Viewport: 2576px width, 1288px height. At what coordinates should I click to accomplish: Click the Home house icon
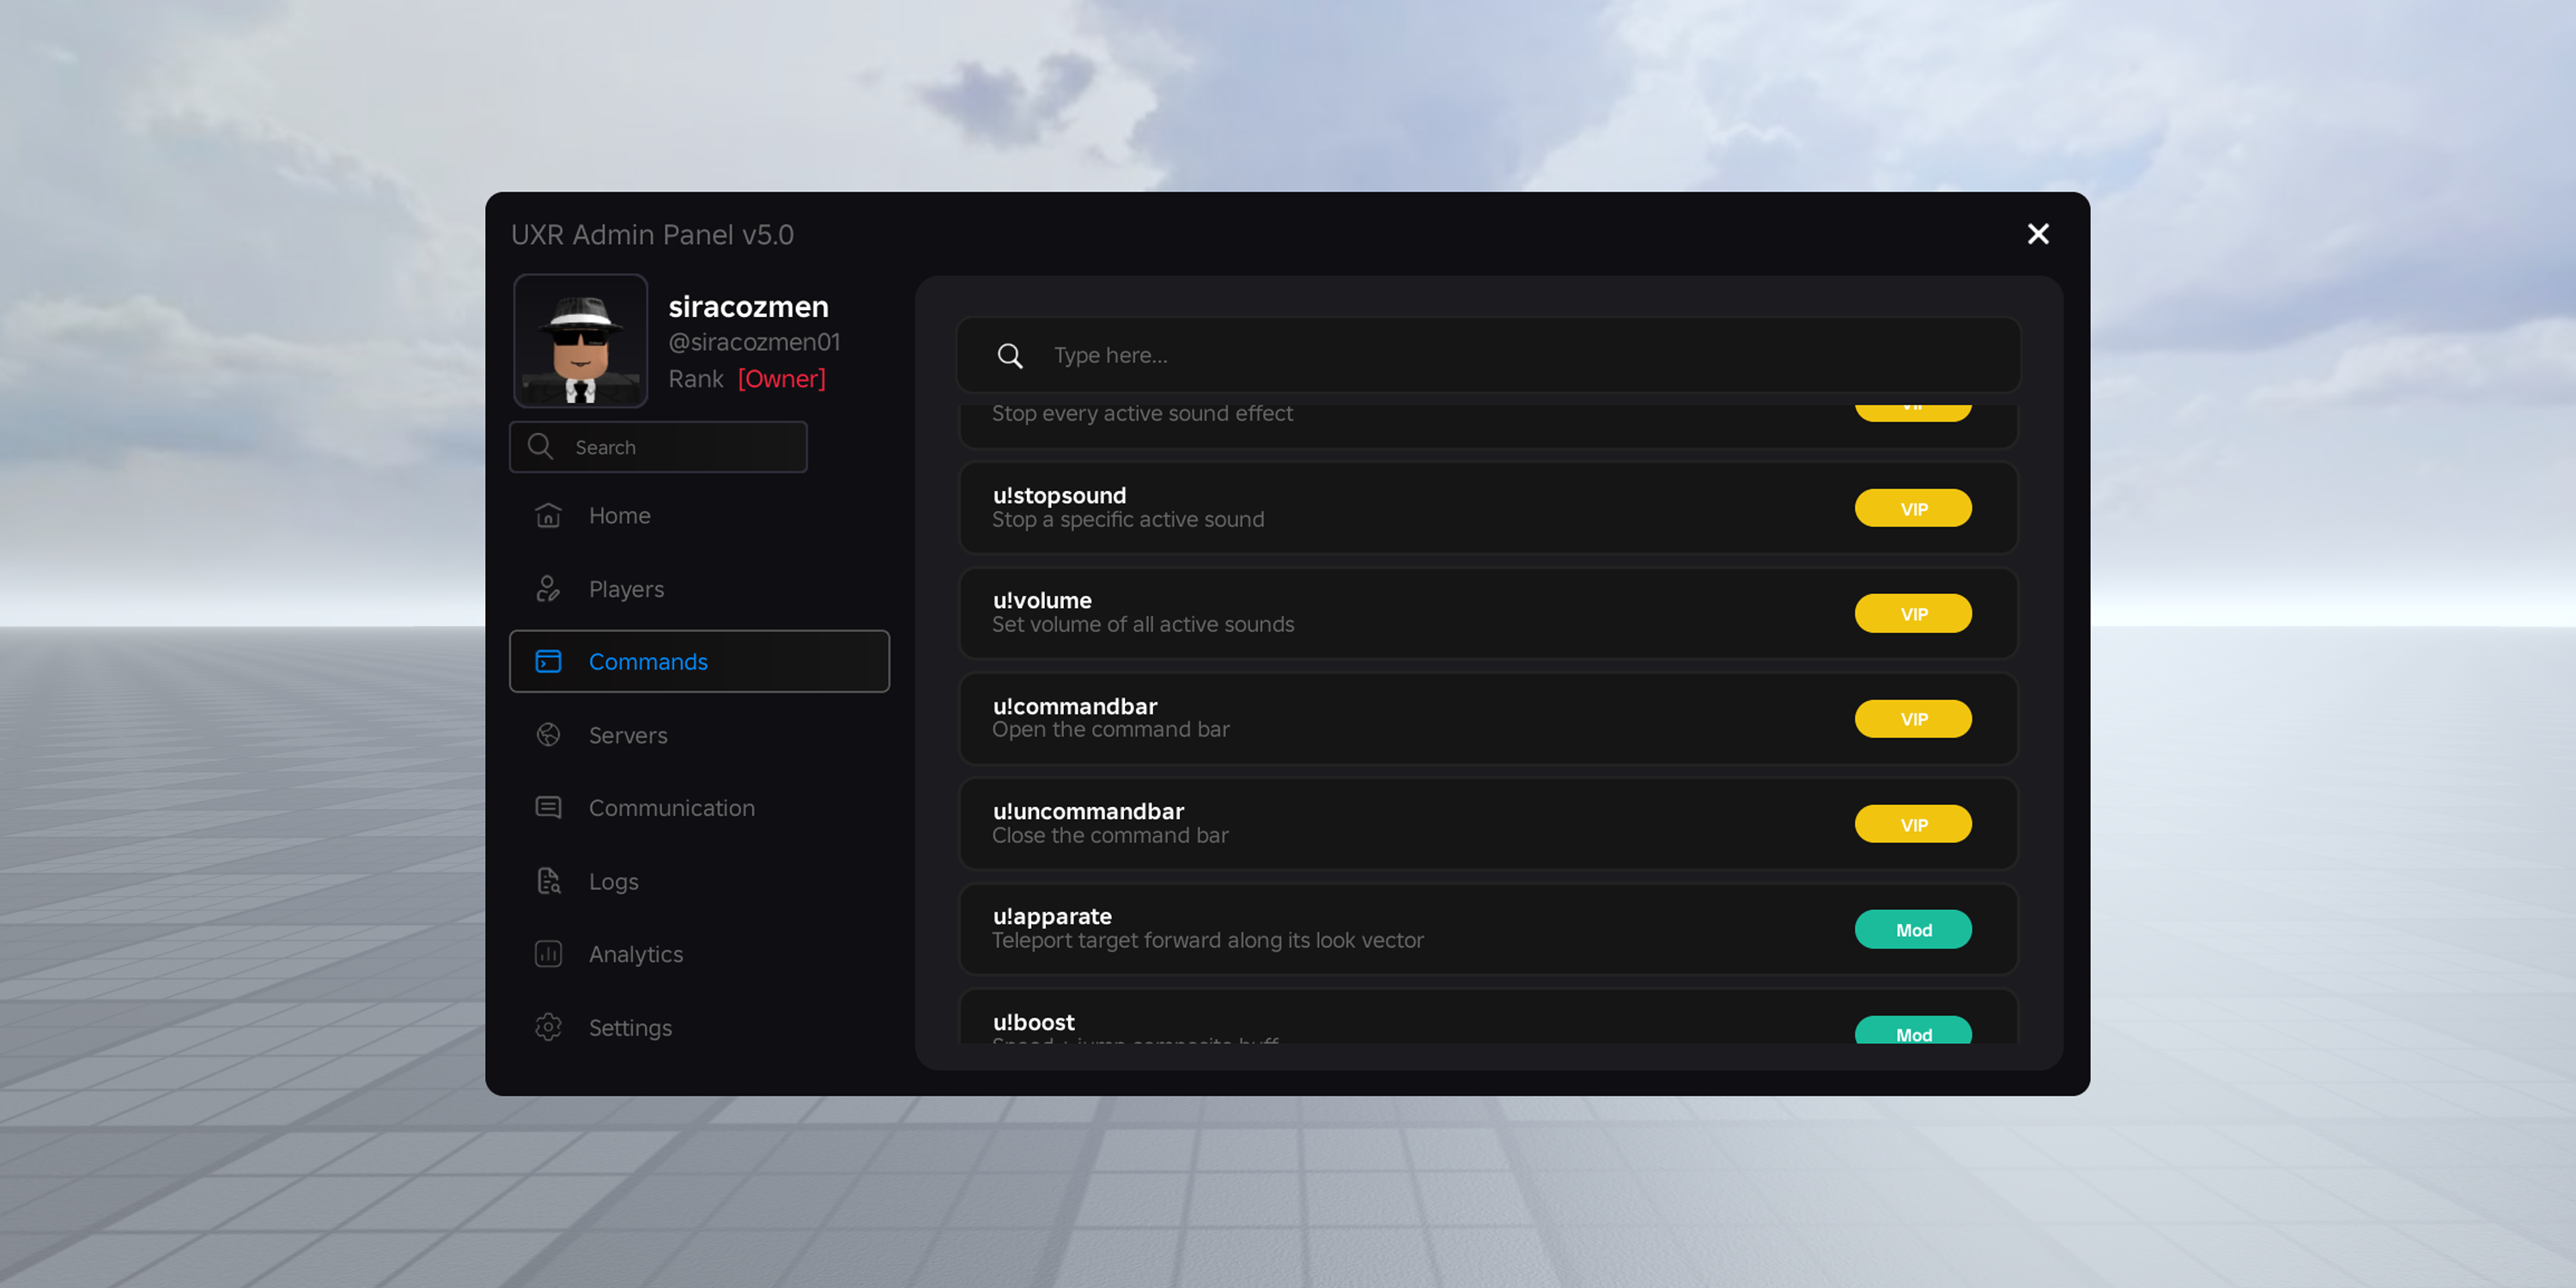coord(548,515)
